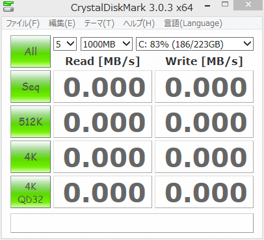Close the CrystalDiskMark window
Screen dimensions: 264x240
pos(248,5)
